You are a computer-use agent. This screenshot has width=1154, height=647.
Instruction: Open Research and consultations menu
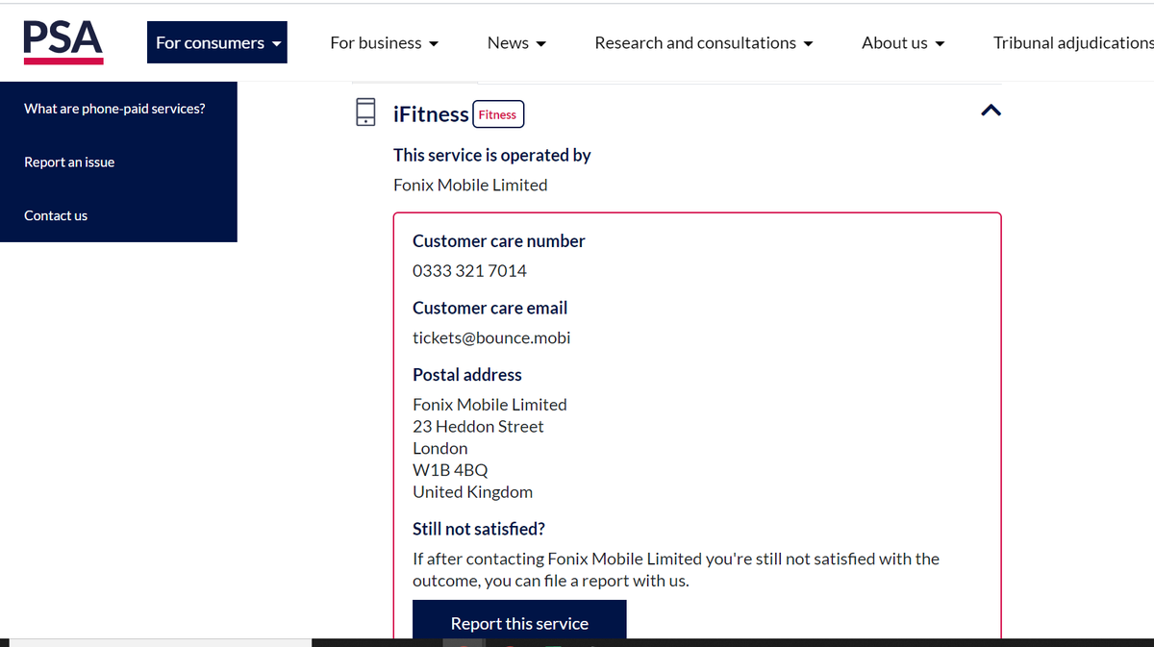(704, 42)
